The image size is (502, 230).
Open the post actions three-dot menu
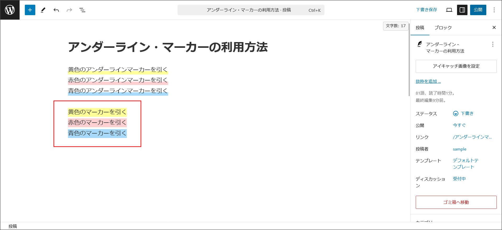tap(493, 44)
